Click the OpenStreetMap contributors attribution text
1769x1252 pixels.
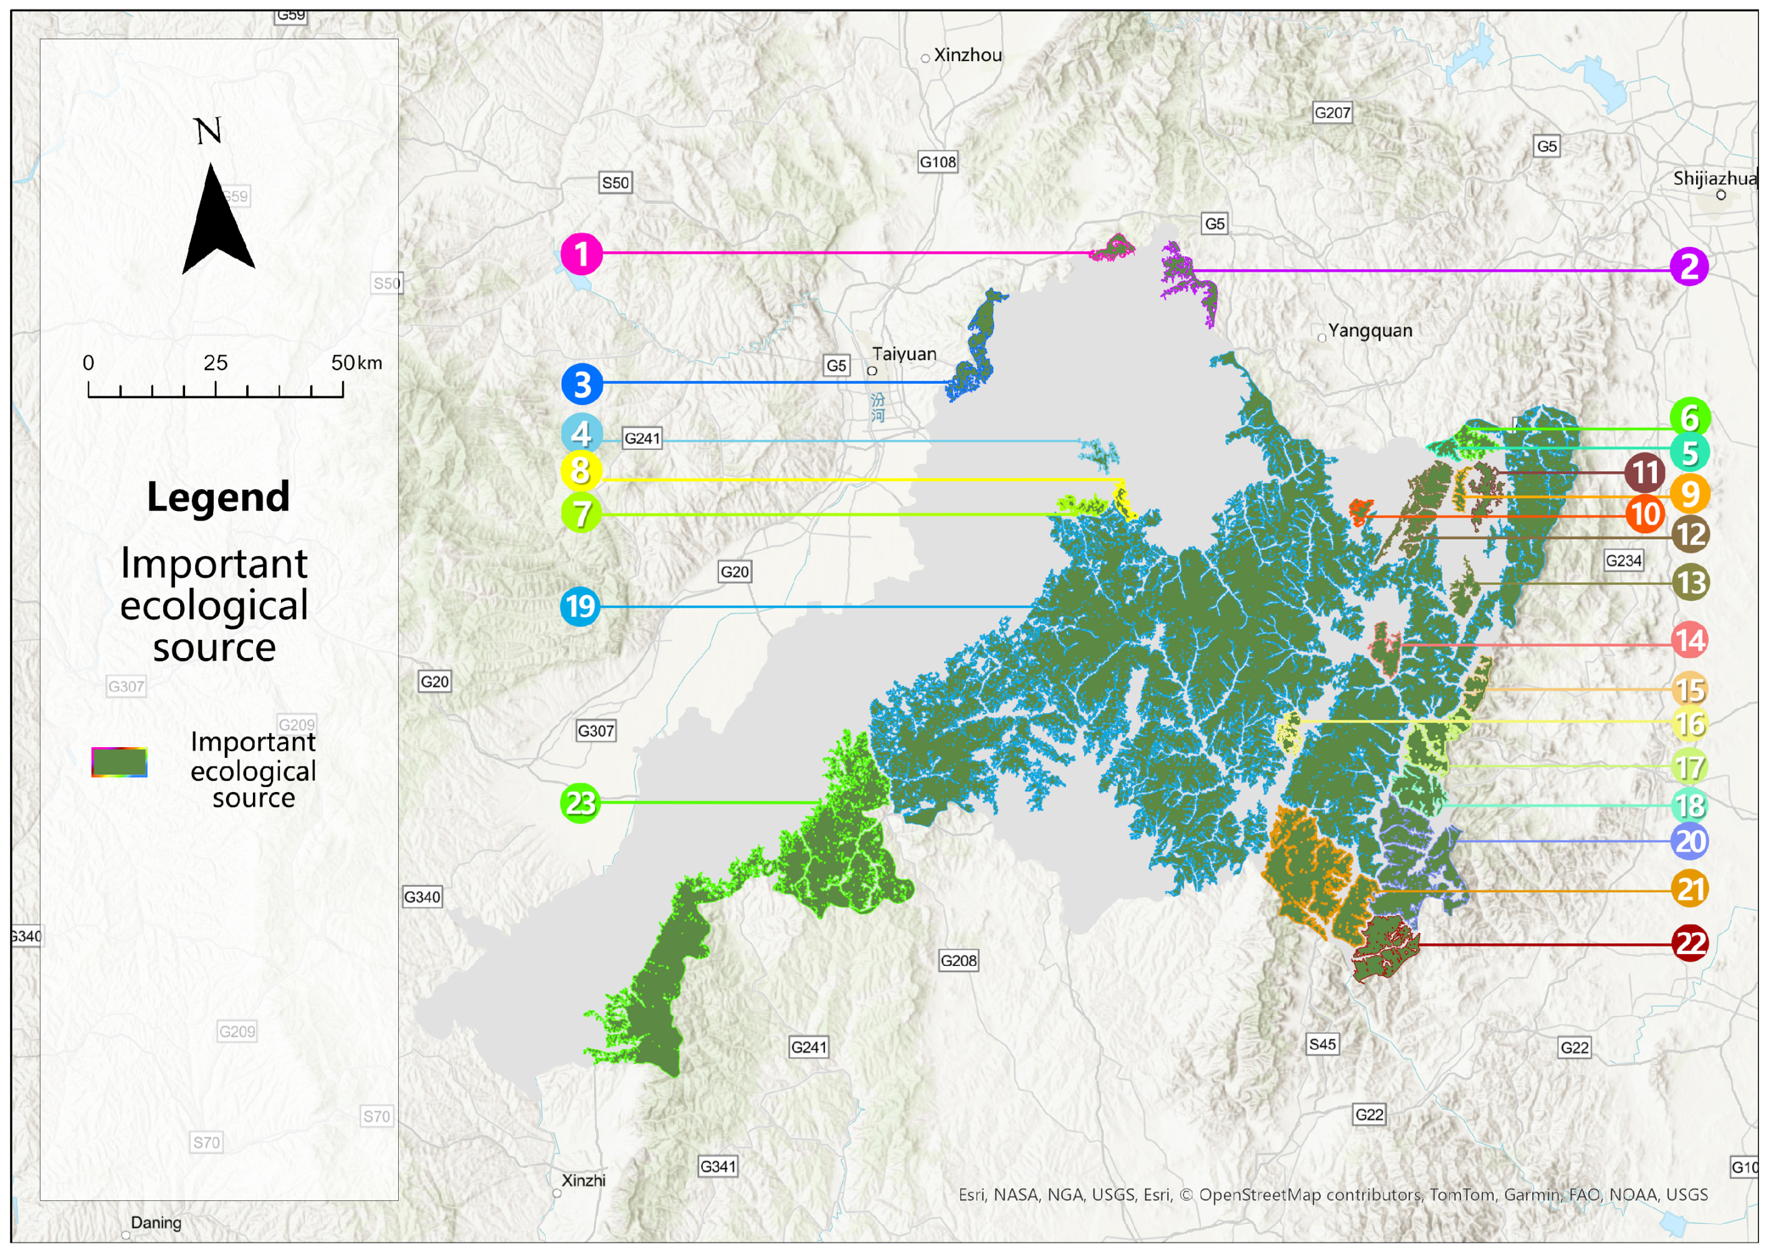1310,1194
